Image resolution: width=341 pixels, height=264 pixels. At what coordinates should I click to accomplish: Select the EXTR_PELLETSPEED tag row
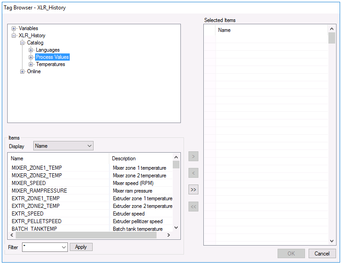90,221
